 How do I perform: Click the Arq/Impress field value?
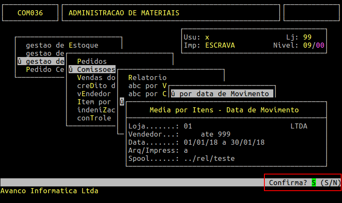click(x=186, y=151)
